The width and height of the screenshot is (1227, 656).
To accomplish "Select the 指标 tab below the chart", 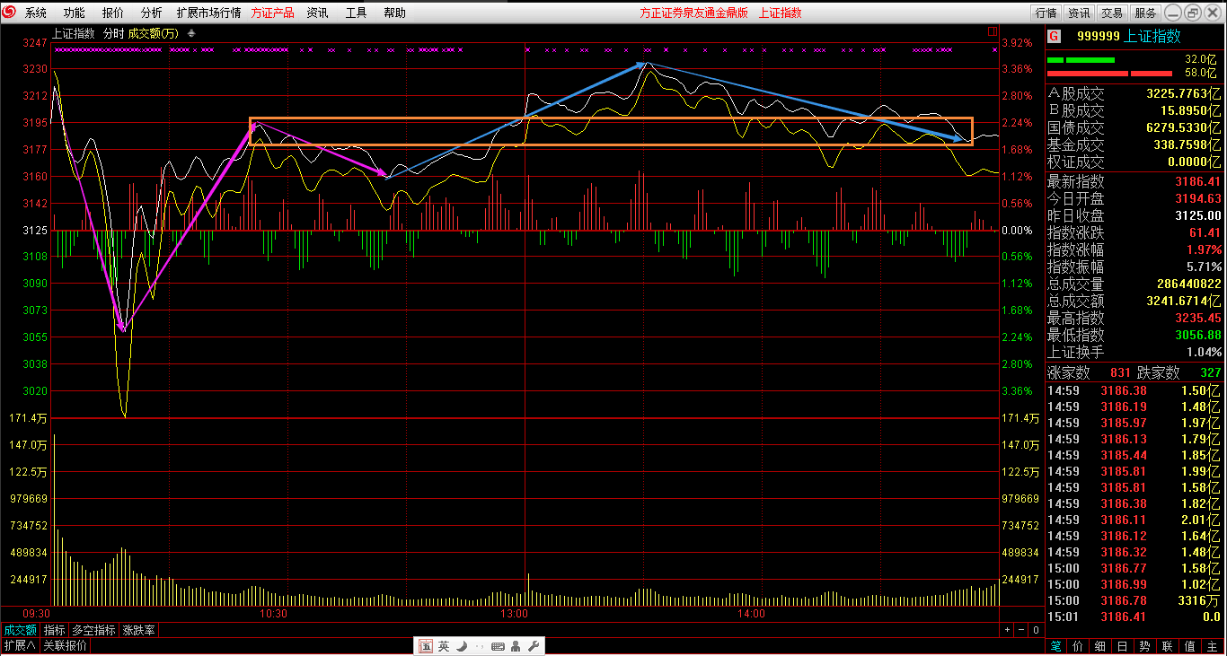I will pos(55,630).
